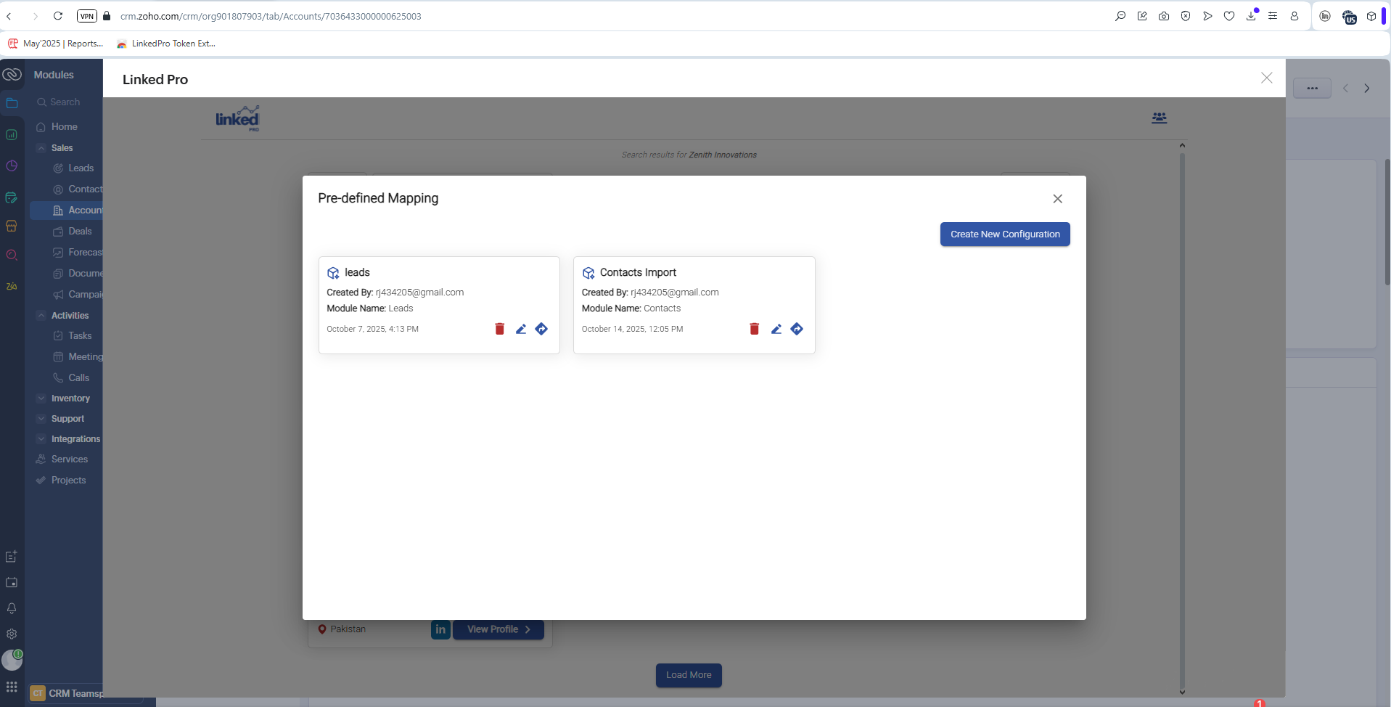Close the Linked Pro panel
The width and height of the screenshot is (1391, 707).
(1266, 78)
